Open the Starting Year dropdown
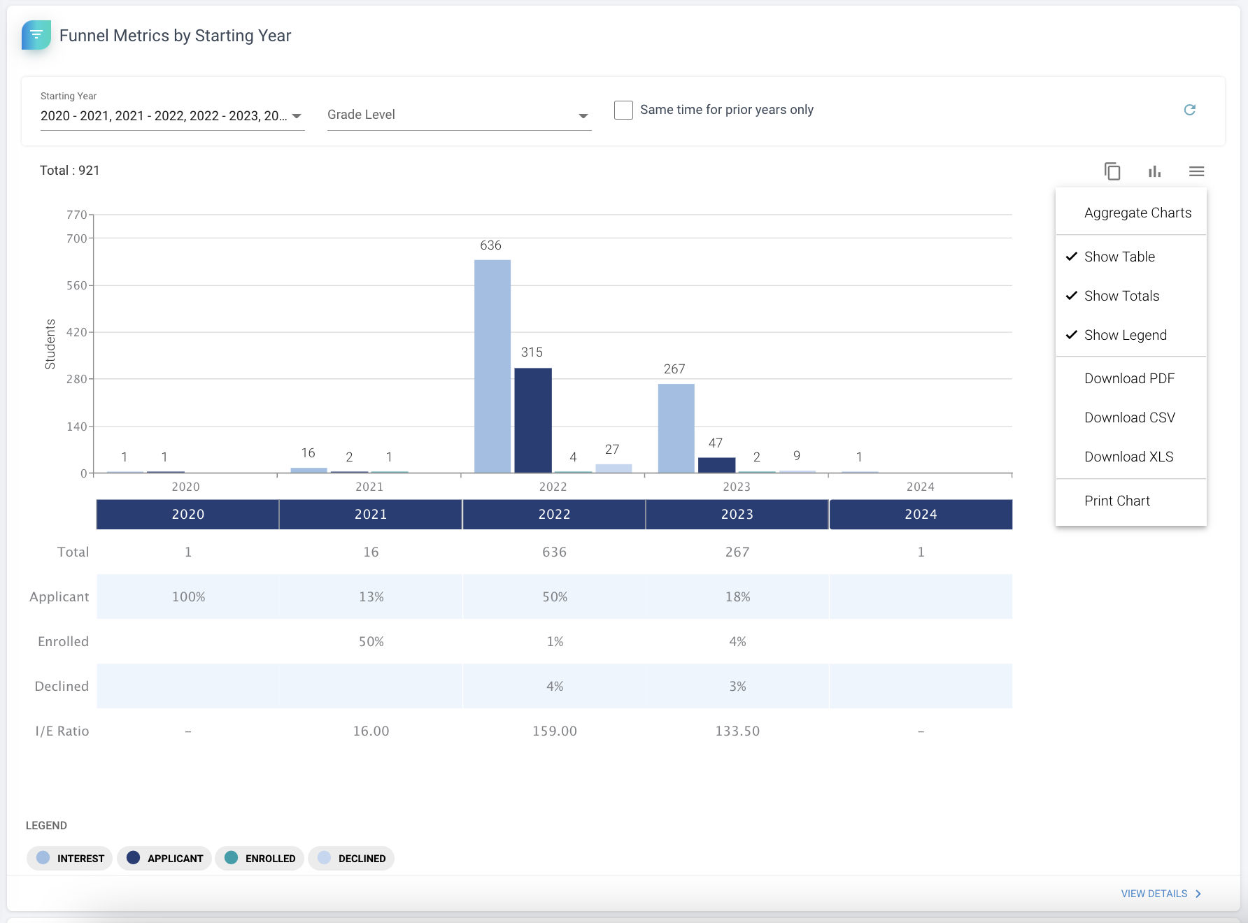The image size is (1248, 923). pos(172,116)
